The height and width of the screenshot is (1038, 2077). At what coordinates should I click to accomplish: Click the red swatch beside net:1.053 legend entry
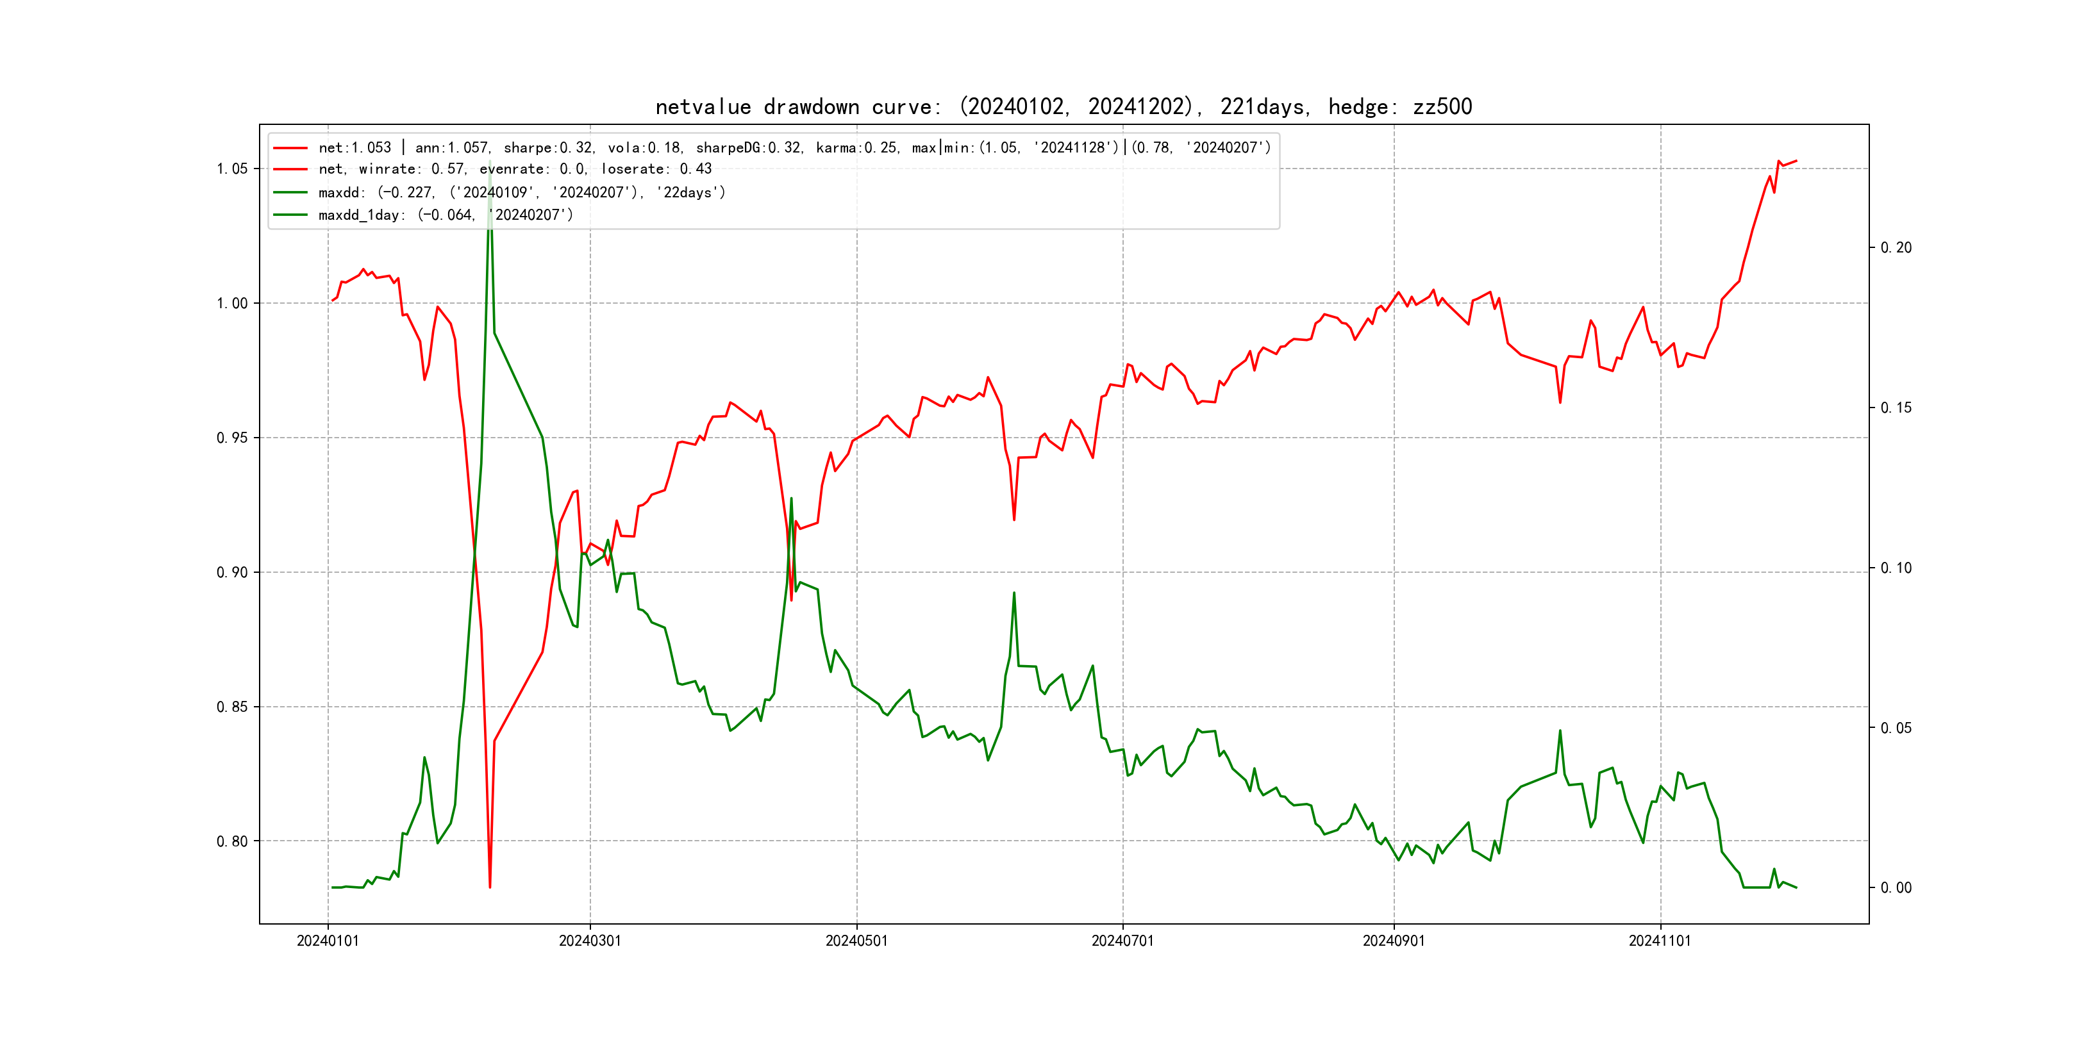290,148
